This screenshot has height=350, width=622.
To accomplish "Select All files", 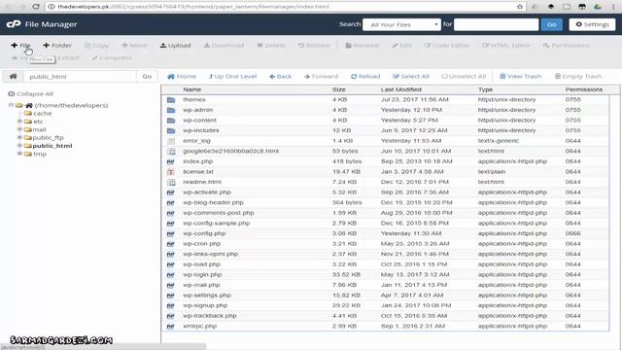I will [x=411, y=76].
